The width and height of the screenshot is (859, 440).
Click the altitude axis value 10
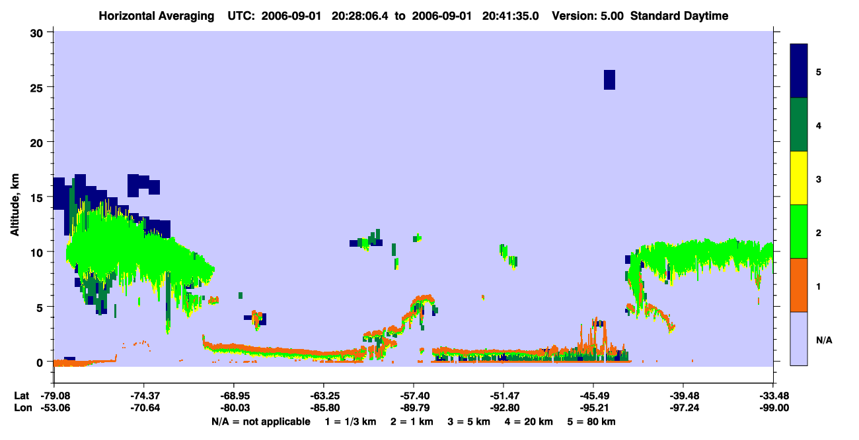pyautogui.click(x=38, y=252)
